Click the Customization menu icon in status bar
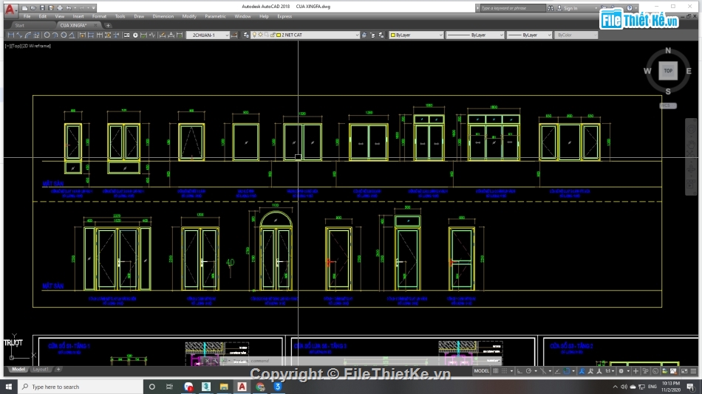 point(693,370)
